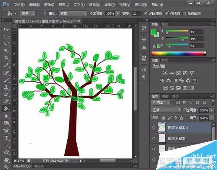Select the Paint Bucket tool in toolbox

(x=6, y=109)
